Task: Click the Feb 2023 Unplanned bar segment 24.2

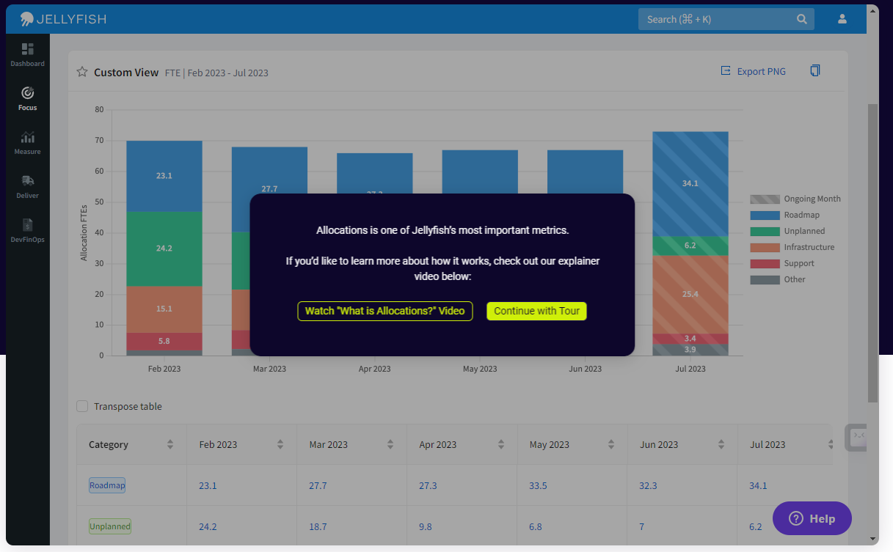Action: (x=164, y=249)
